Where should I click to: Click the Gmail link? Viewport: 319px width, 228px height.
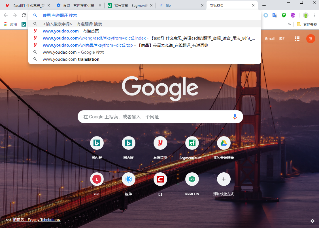[270, 39]
